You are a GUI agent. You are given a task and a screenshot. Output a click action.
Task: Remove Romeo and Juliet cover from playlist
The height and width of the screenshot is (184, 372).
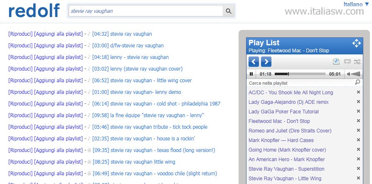coord(358,130)
